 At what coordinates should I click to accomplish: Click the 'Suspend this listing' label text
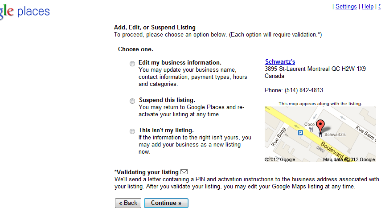click(x=167, y=100)
